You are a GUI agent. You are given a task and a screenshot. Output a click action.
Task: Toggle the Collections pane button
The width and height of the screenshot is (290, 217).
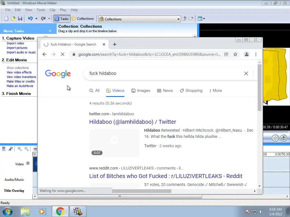83,19
